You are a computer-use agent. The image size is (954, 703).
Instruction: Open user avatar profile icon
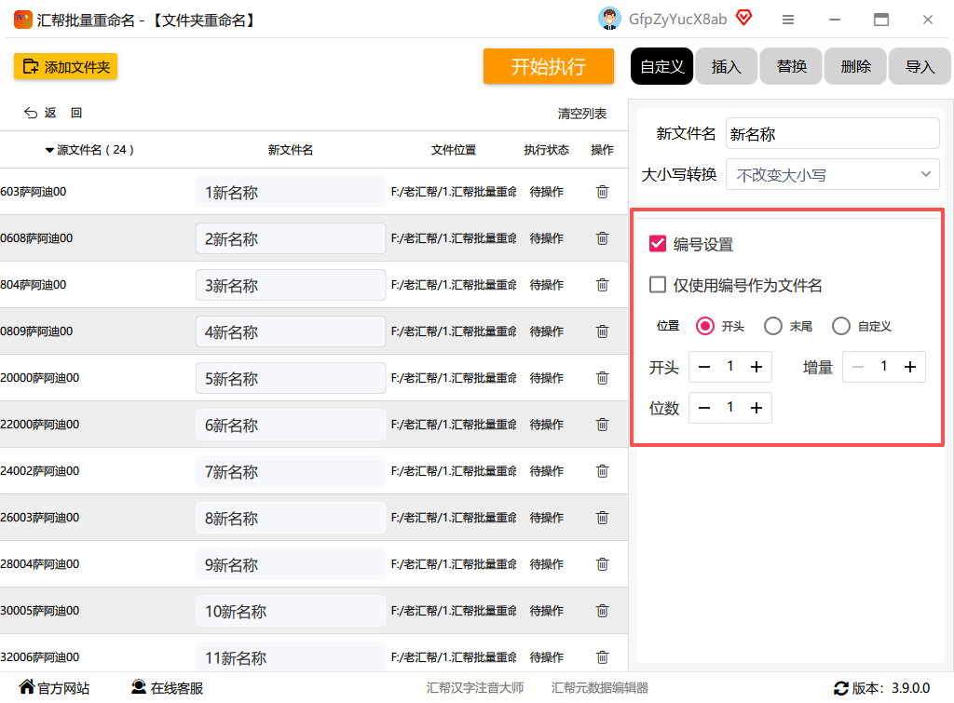[x=609, y=19]
